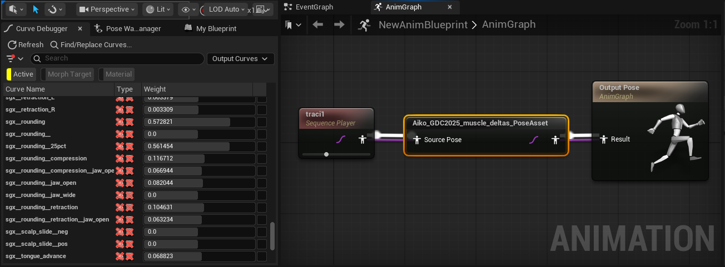The width and height of the screenshot is (725, 267).
Task: Click the navigate back arrow in graph toolbar
Action: click(x=318, y=25)
